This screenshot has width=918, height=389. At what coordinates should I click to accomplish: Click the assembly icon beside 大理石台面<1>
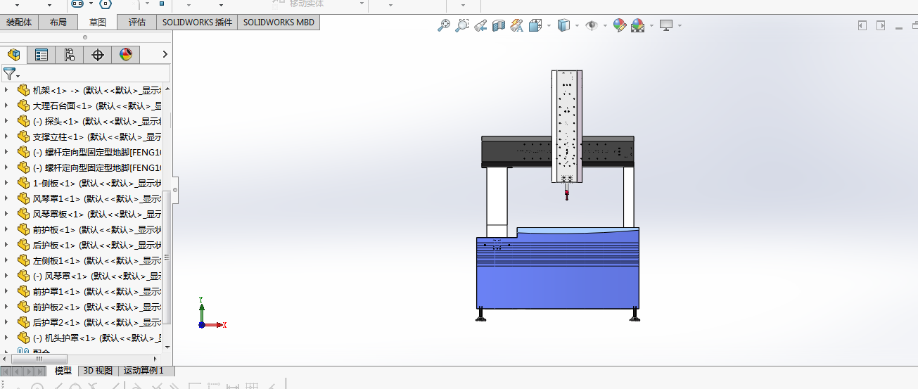23,106
